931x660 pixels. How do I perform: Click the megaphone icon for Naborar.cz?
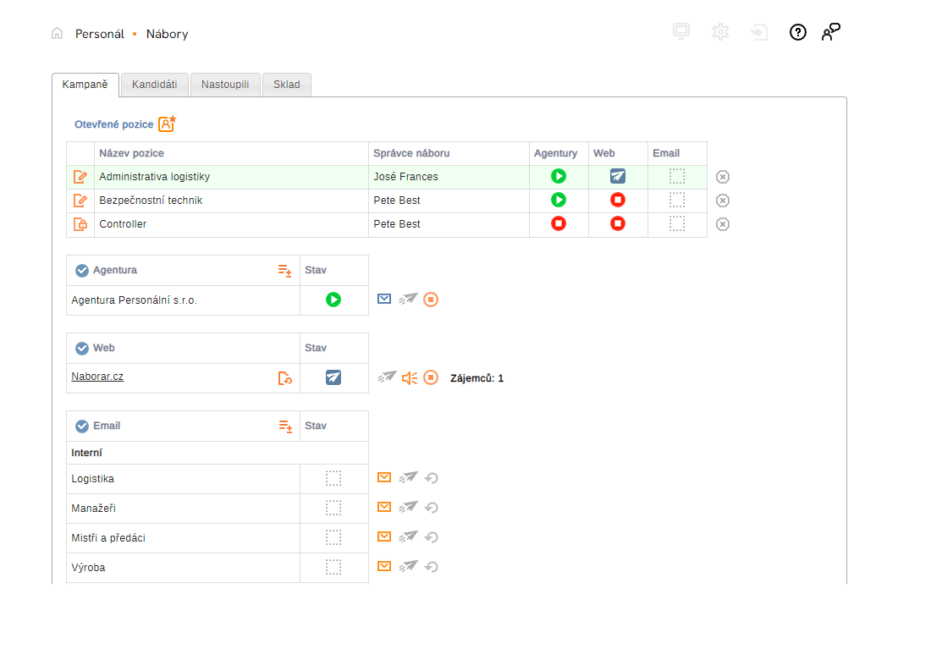pyautogui.click(x=410, y=377)
